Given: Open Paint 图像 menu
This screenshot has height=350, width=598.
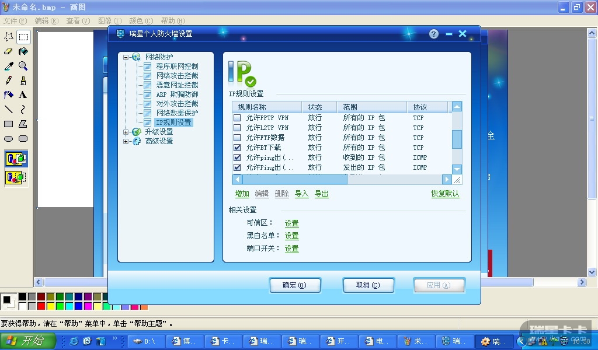Looking at the screenshot, I should pyautogui.click(x=110, y=20).
